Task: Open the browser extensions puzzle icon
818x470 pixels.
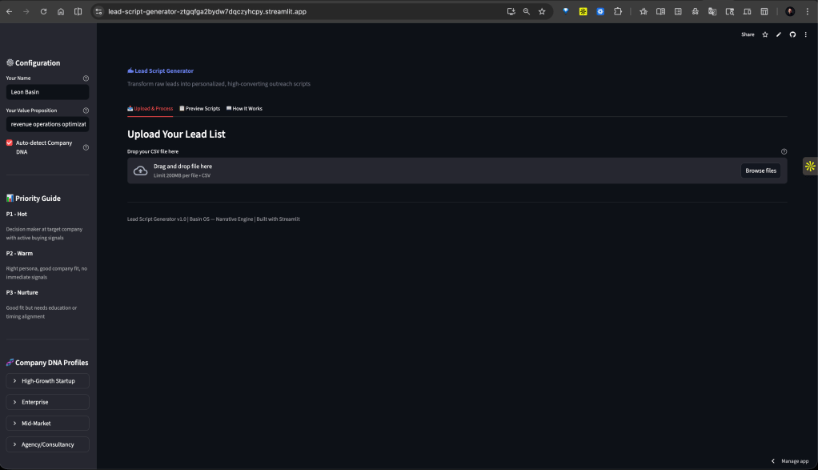Action: 618,12
